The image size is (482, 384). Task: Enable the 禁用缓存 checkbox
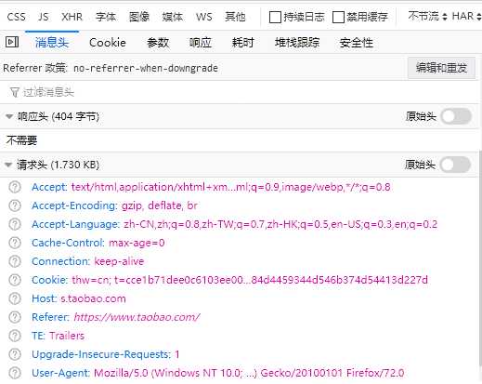pyautogui.click(x=338, y=17)
